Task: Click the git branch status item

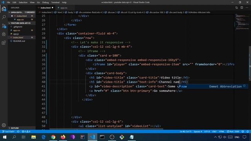Action: (9, 132)
